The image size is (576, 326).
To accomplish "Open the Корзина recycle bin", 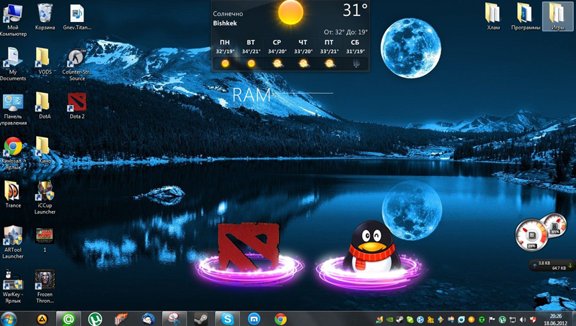I will tap(45, 17).
